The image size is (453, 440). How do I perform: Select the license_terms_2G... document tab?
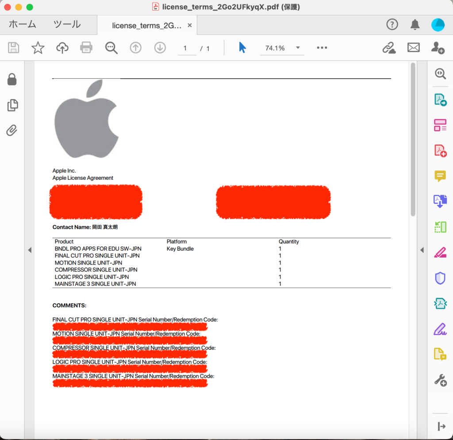pyautogui.click(x=147, y=25)
